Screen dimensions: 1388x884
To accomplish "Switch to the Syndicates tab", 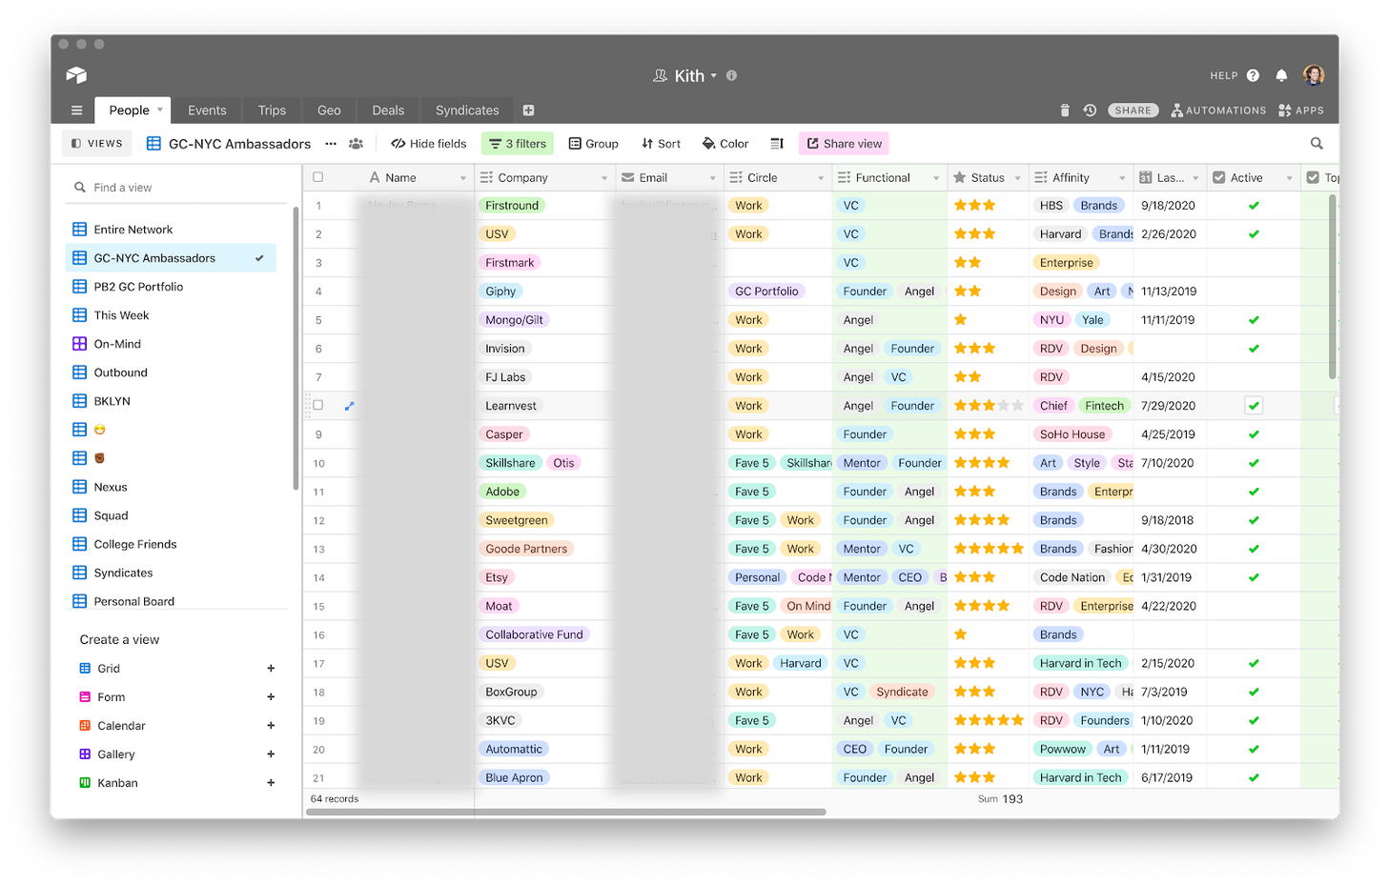I will 467,110.
